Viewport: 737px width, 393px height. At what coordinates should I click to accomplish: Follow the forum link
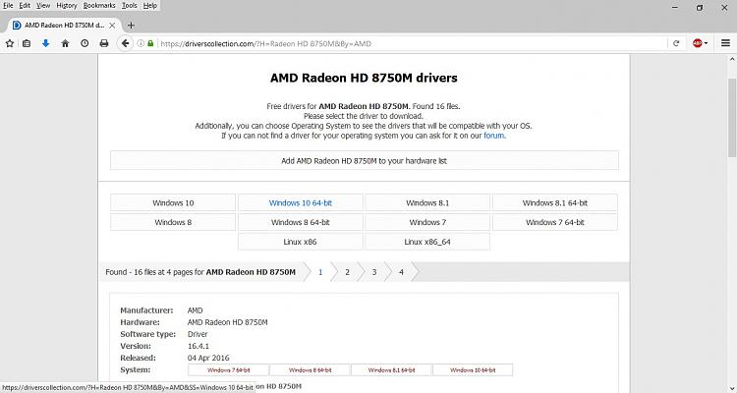(x=493, y=136)
